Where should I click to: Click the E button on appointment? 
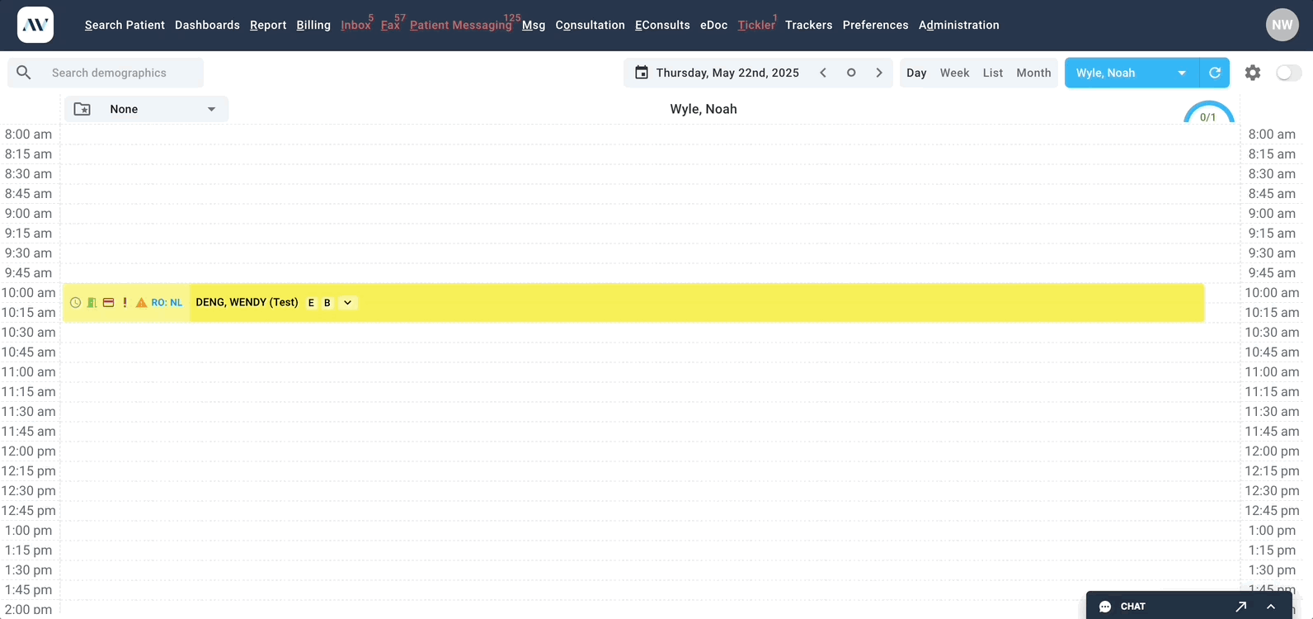[311, 303]
